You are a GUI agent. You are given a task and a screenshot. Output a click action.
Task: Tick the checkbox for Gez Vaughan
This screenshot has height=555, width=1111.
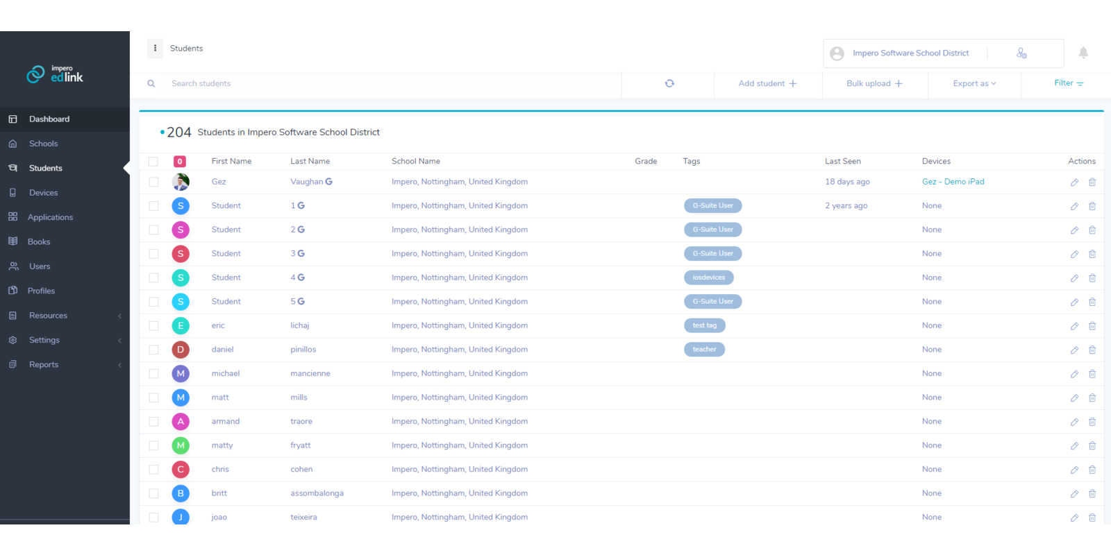pyautogui.click(x=153, y=182)
